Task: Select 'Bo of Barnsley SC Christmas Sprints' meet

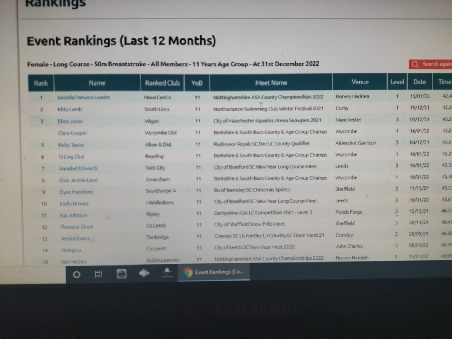Action: 252,190
